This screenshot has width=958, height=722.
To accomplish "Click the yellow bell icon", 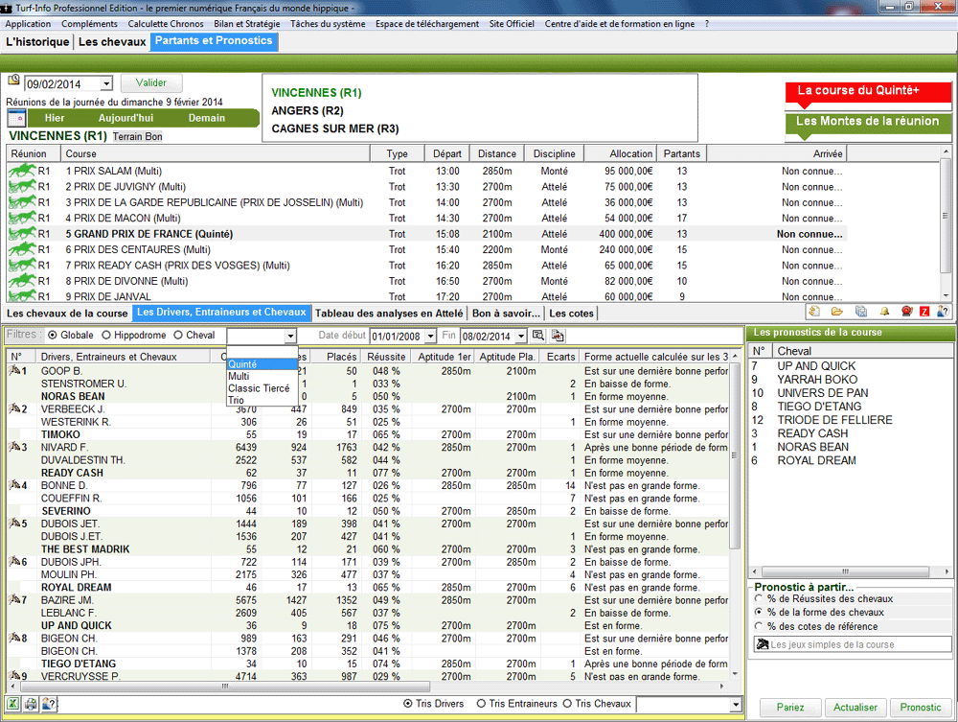I will [x=884, y=312].
